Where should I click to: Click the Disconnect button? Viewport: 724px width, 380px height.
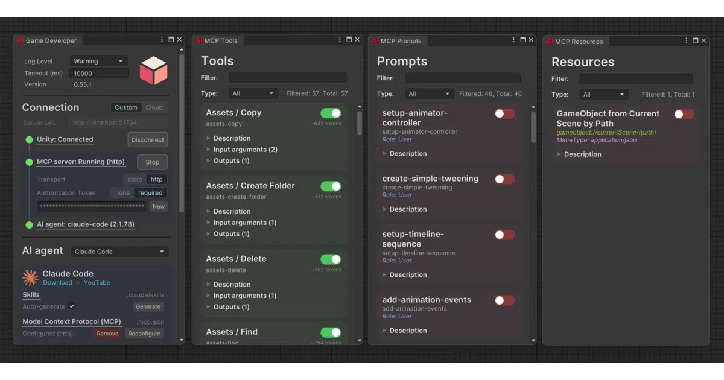[x=148, y=139]
